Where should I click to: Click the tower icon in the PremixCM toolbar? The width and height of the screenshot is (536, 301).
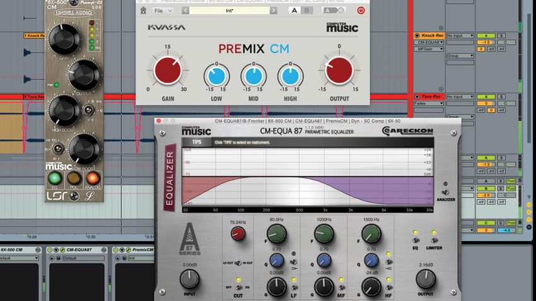(143, 11)
